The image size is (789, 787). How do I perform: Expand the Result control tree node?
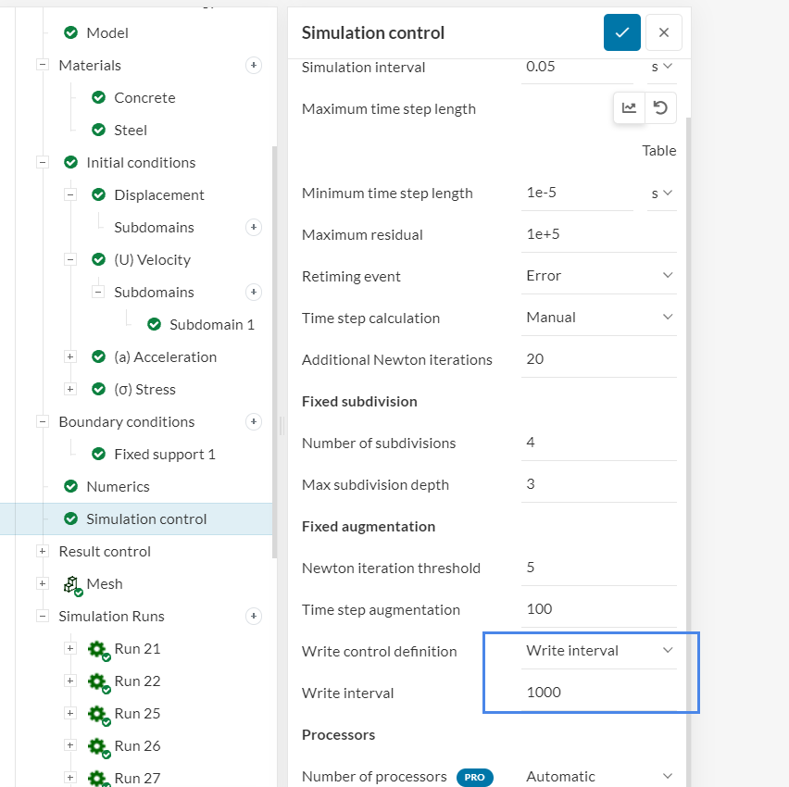tap(42, 551)
